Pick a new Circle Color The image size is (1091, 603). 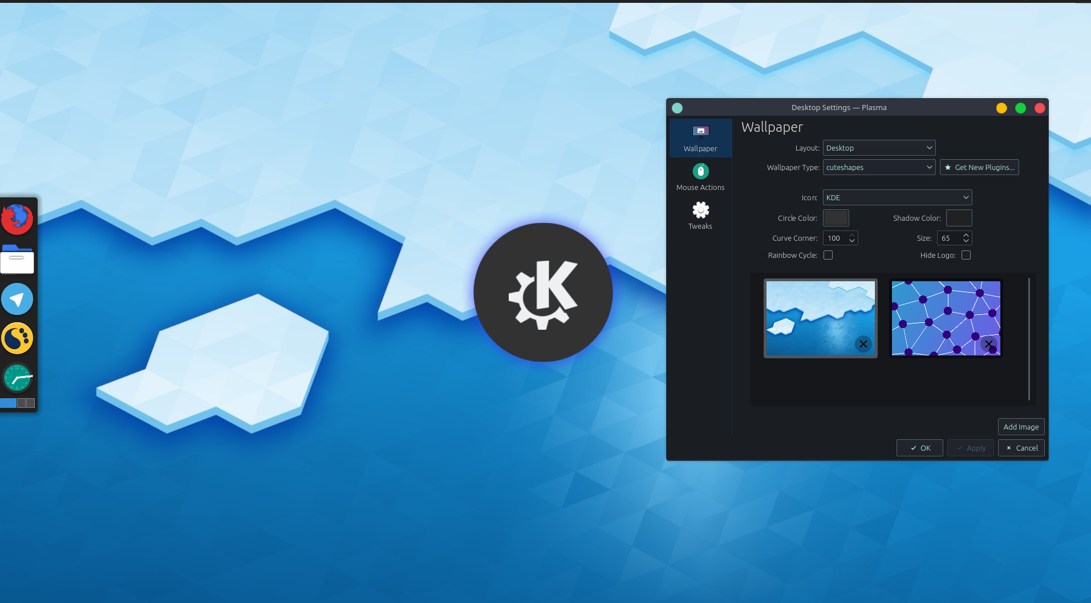pyautogui.click(x=836, y=218)
